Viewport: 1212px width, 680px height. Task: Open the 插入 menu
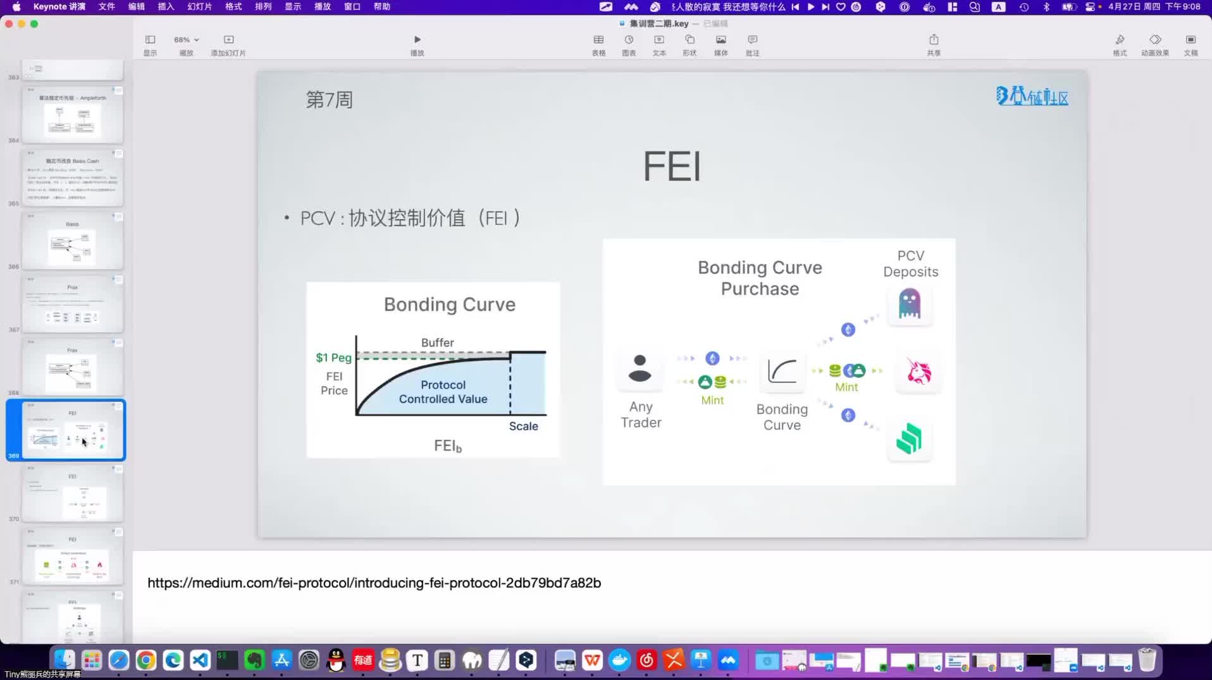(166, 6)
